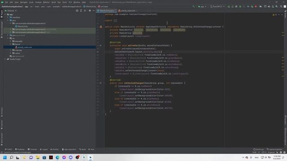This screenshot has width=287, height=161.
Task: Open Windows taskbar search
Action: click(x=11, y=157)
